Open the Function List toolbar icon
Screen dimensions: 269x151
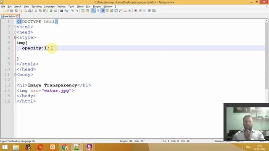(x=121, y=11)
